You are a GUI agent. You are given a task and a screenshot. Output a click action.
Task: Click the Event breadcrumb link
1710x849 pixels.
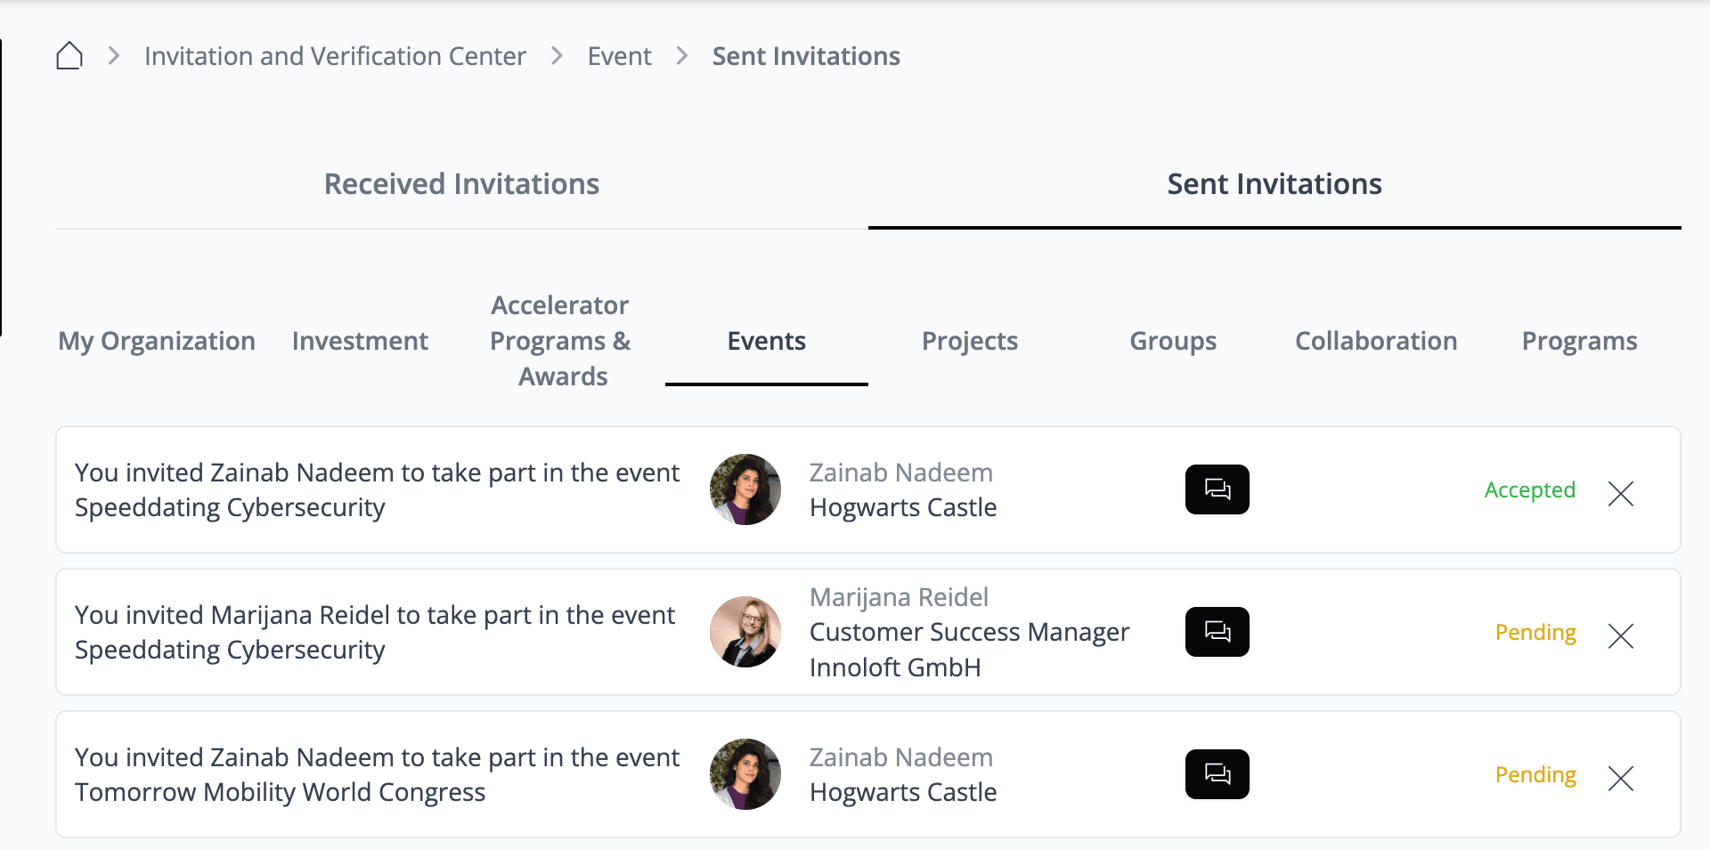tap(619, 56)
